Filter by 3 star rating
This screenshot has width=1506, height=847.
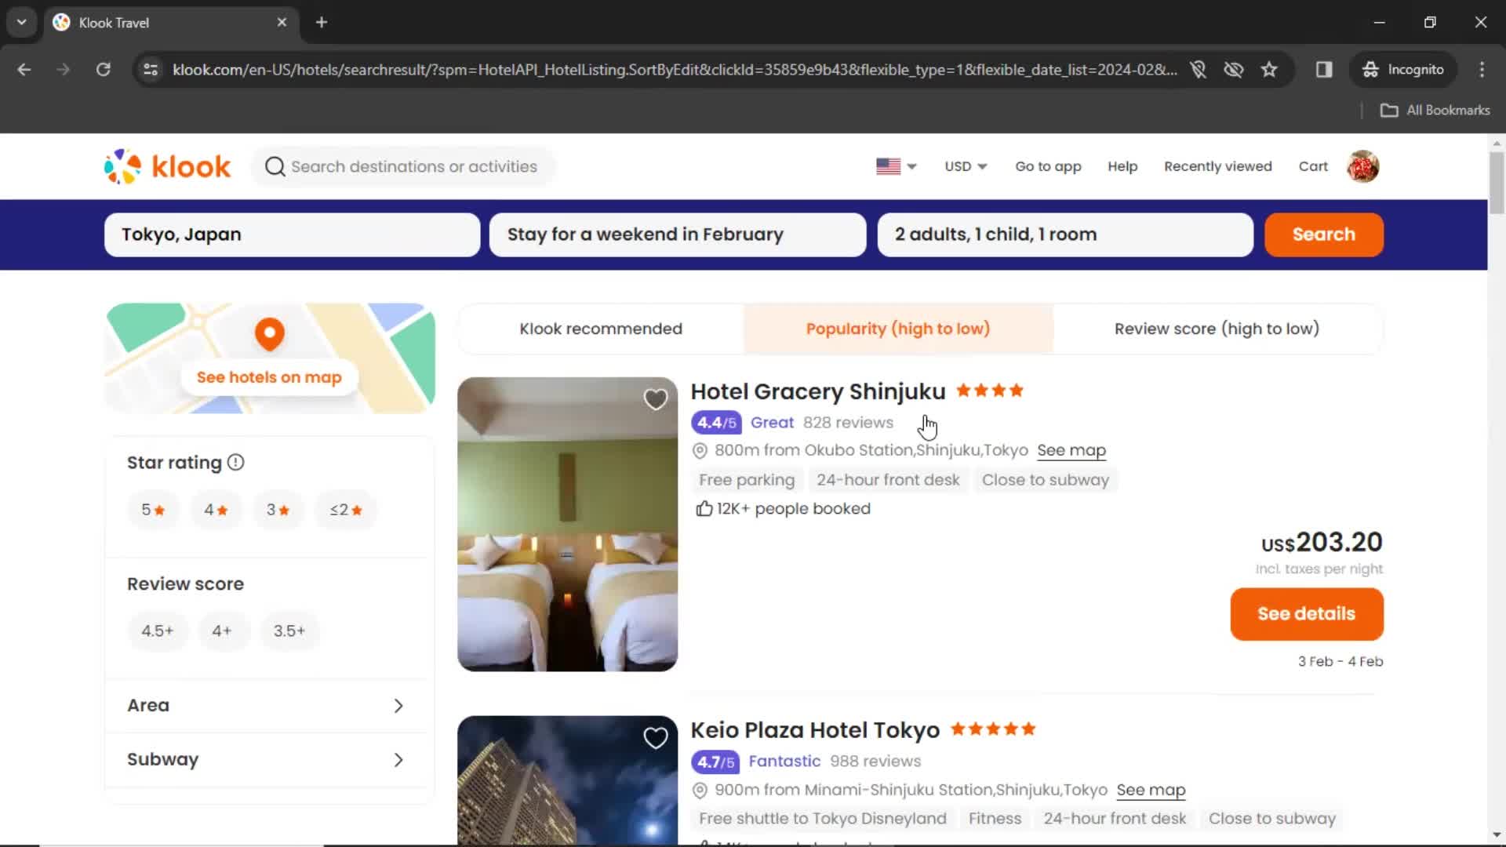click(278, 510)
